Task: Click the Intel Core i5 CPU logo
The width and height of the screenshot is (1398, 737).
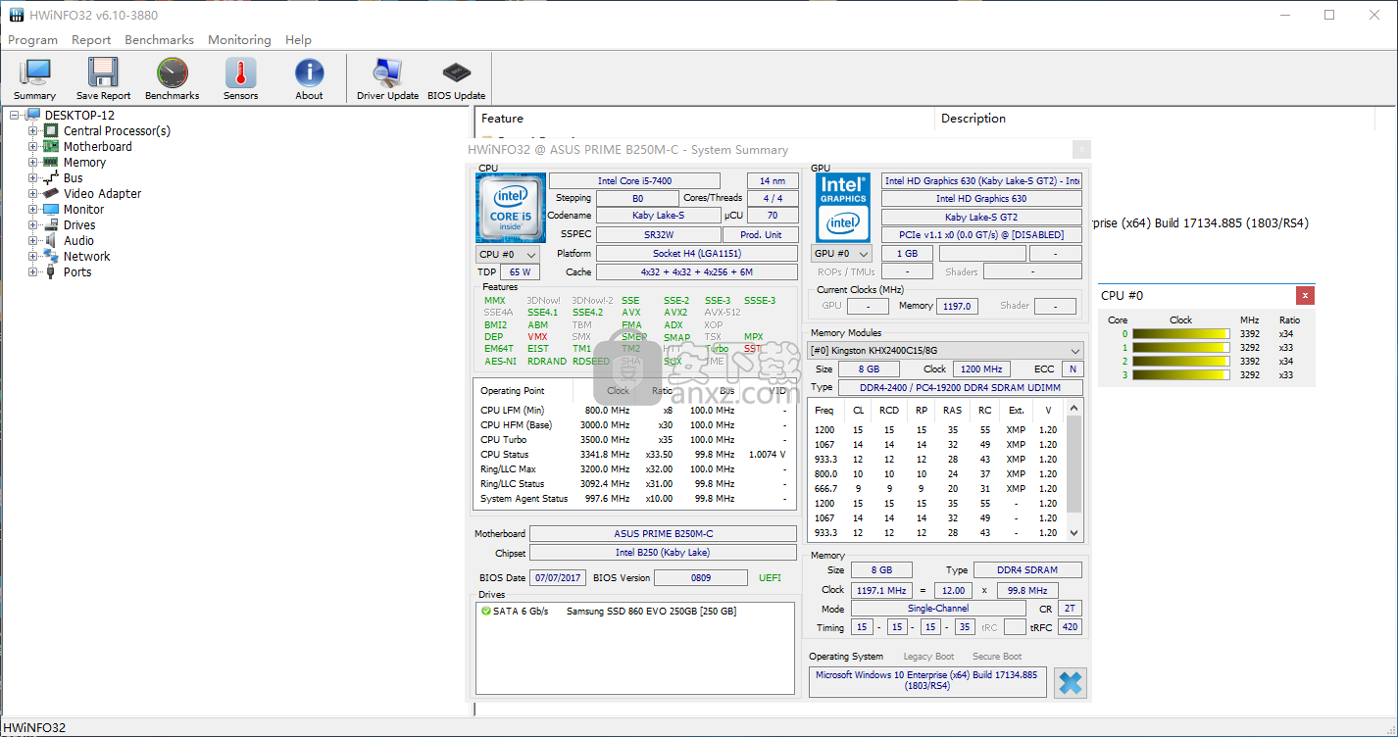Action: tap(511, 208)
